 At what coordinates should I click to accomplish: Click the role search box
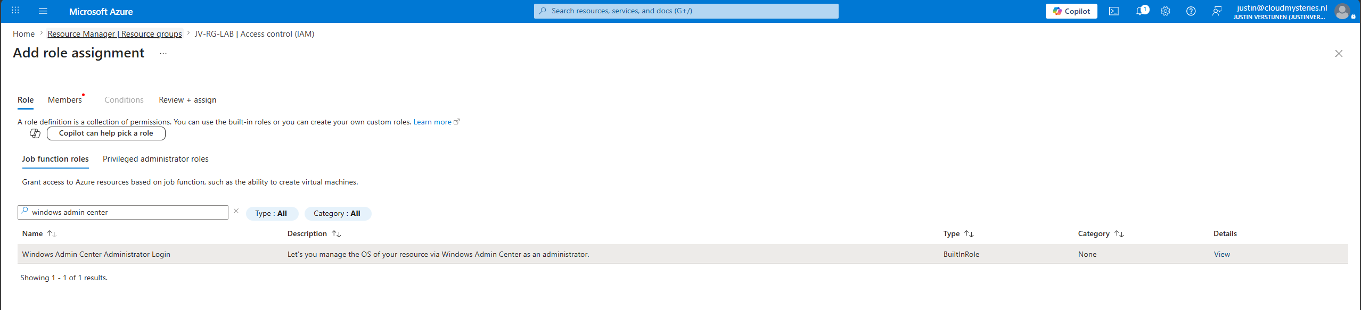(x=123, y=212)
